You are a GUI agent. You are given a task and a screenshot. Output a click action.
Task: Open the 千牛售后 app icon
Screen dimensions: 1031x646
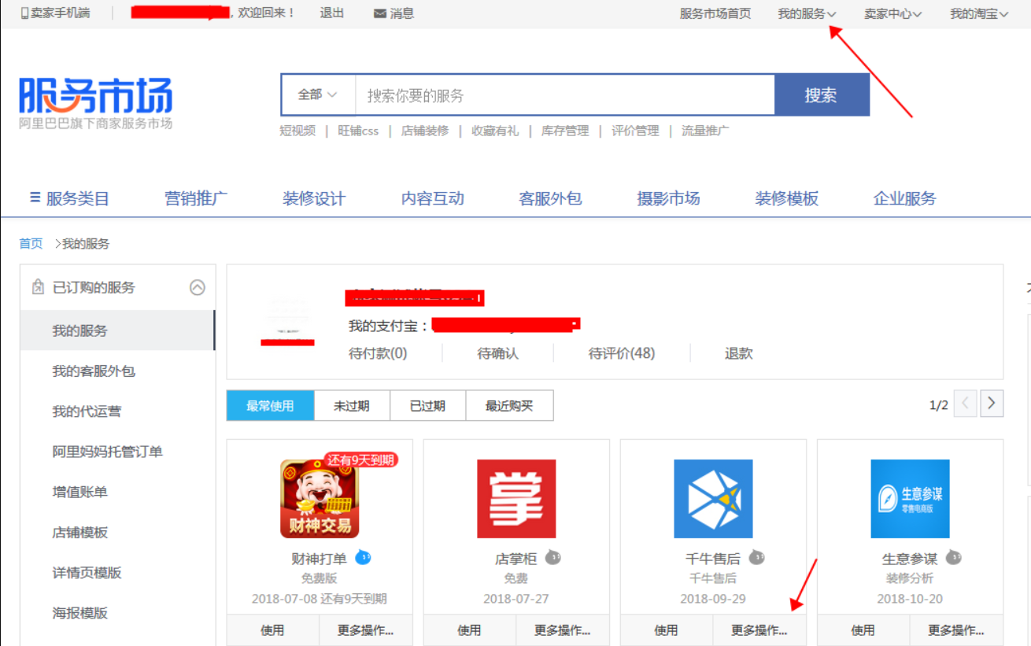point(713,499)
